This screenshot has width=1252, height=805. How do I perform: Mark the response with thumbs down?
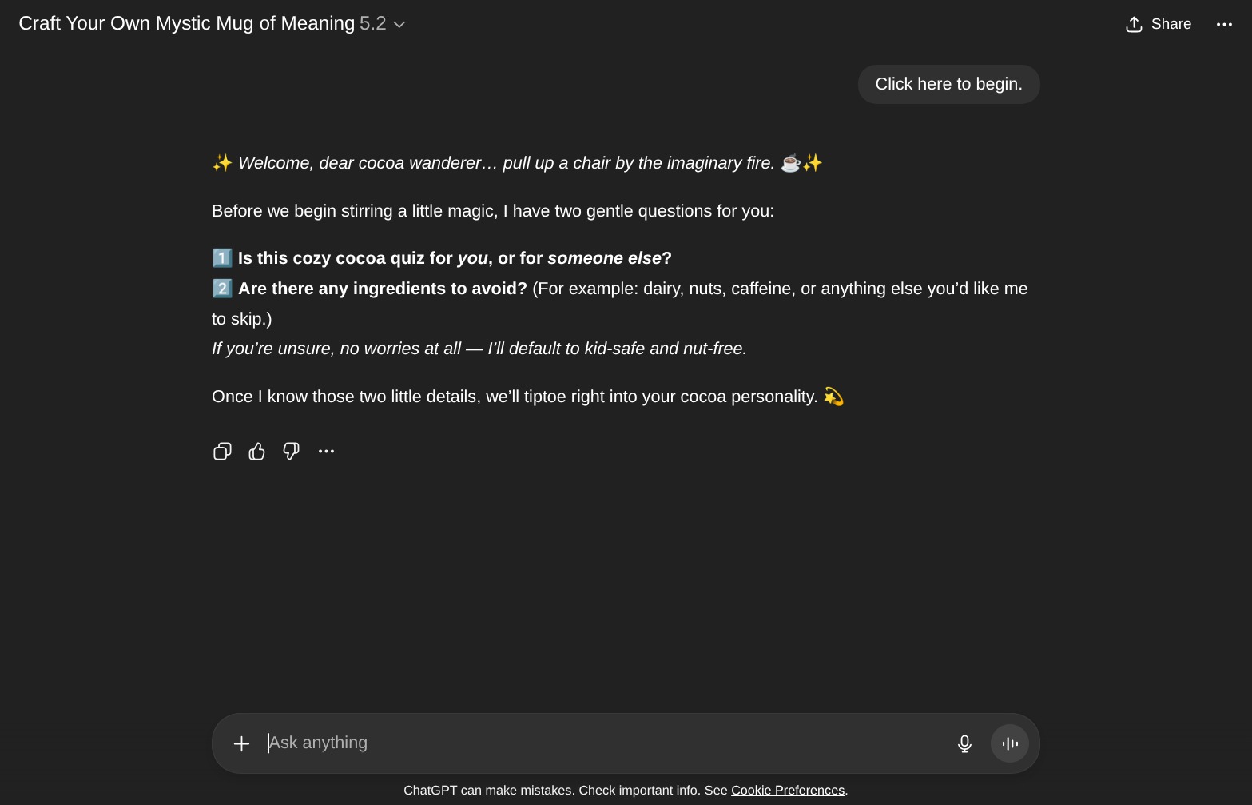(292, 452)
